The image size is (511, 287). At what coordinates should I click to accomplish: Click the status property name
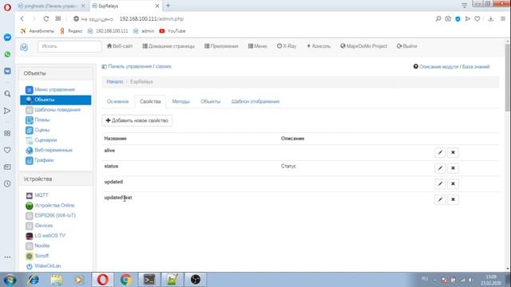[x=111, y=167]
